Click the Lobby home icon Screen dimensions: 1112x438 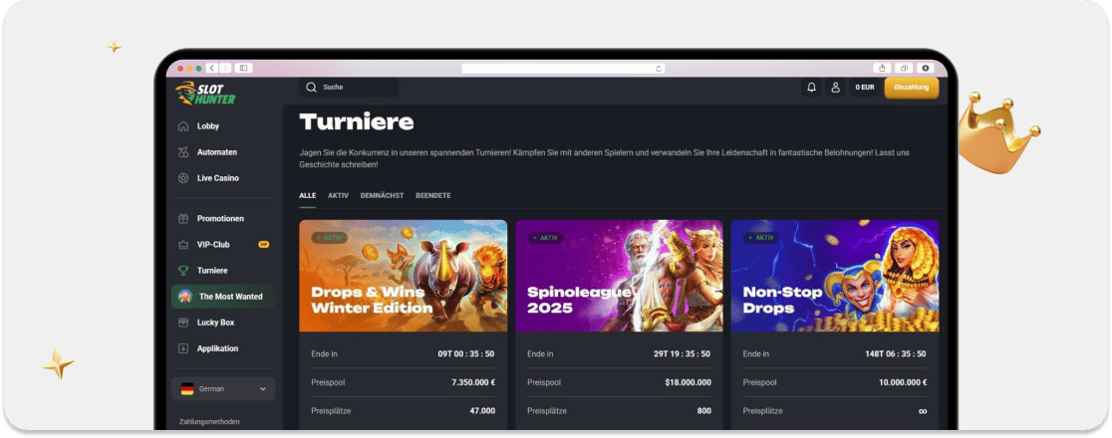tap(183, 126)
